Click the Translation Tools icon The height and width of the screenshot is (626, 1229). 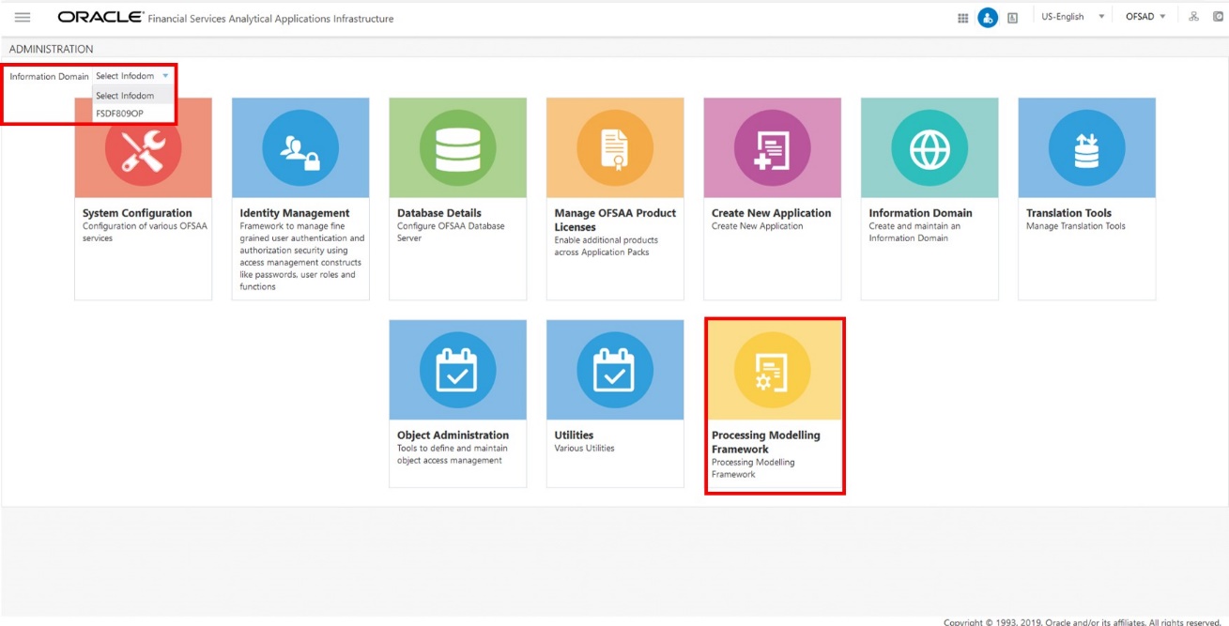pos(1086,148)
